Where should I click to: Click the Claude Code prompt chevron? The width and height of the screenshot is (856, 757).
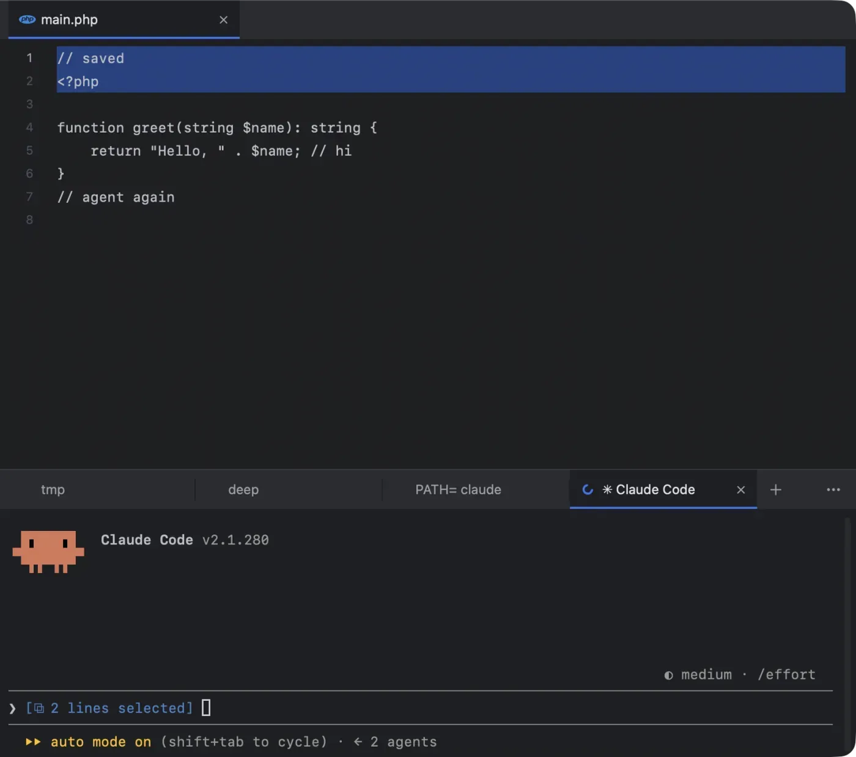(13, 708)
